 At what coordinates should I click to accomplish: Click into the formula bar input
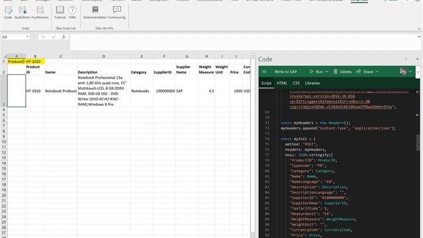tap(243, 42)
